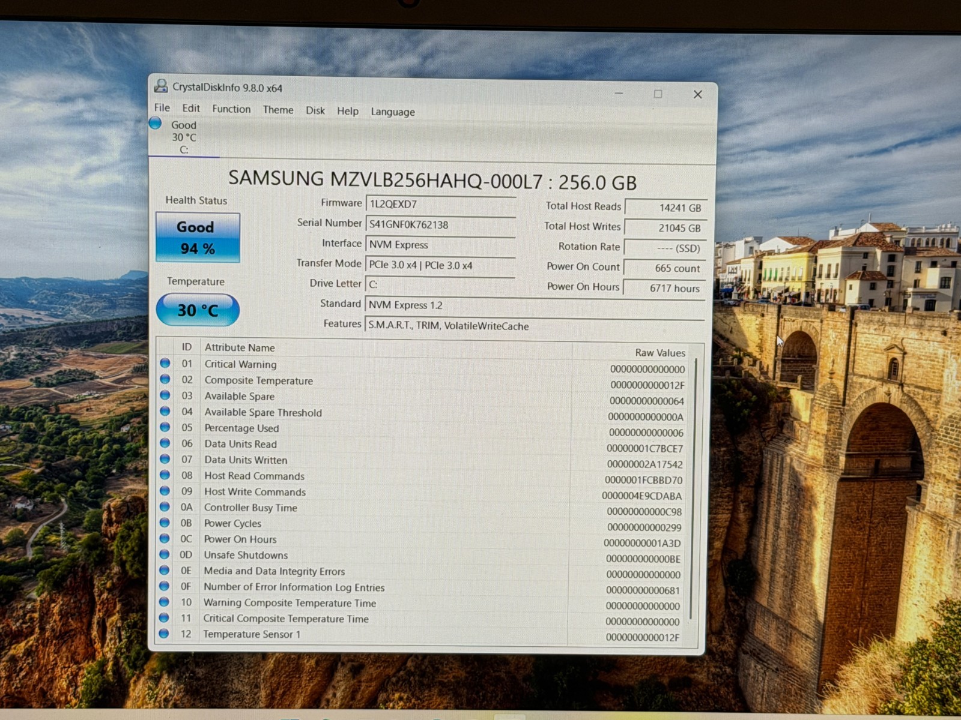Screen dimensions: 961x720
Task: Click status orb for Warning Composite Temperature Time
Action: 164,602
